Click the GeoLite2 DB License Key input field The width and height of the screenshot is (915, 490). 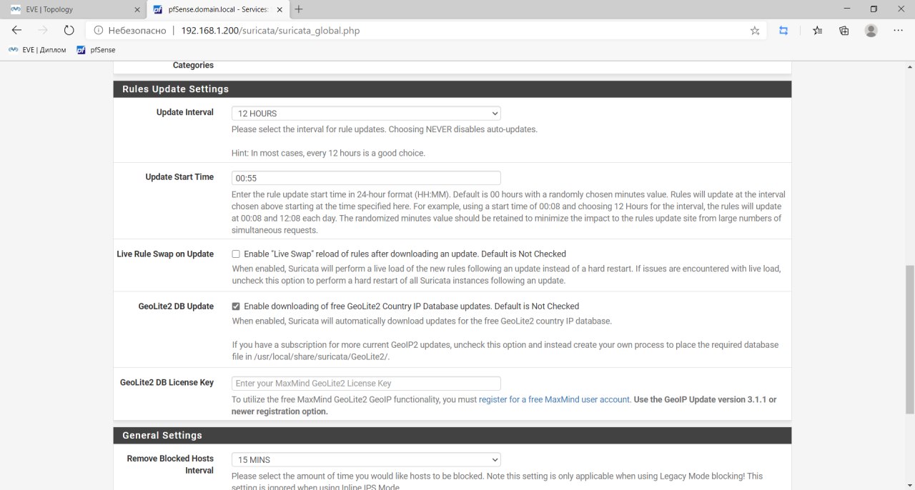(x=366, y=383)
